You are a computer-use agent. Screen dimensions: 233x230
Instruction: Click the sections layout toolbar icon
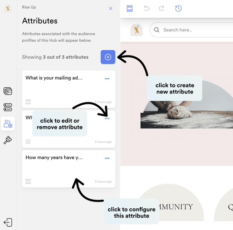click(x=130, y=9)
